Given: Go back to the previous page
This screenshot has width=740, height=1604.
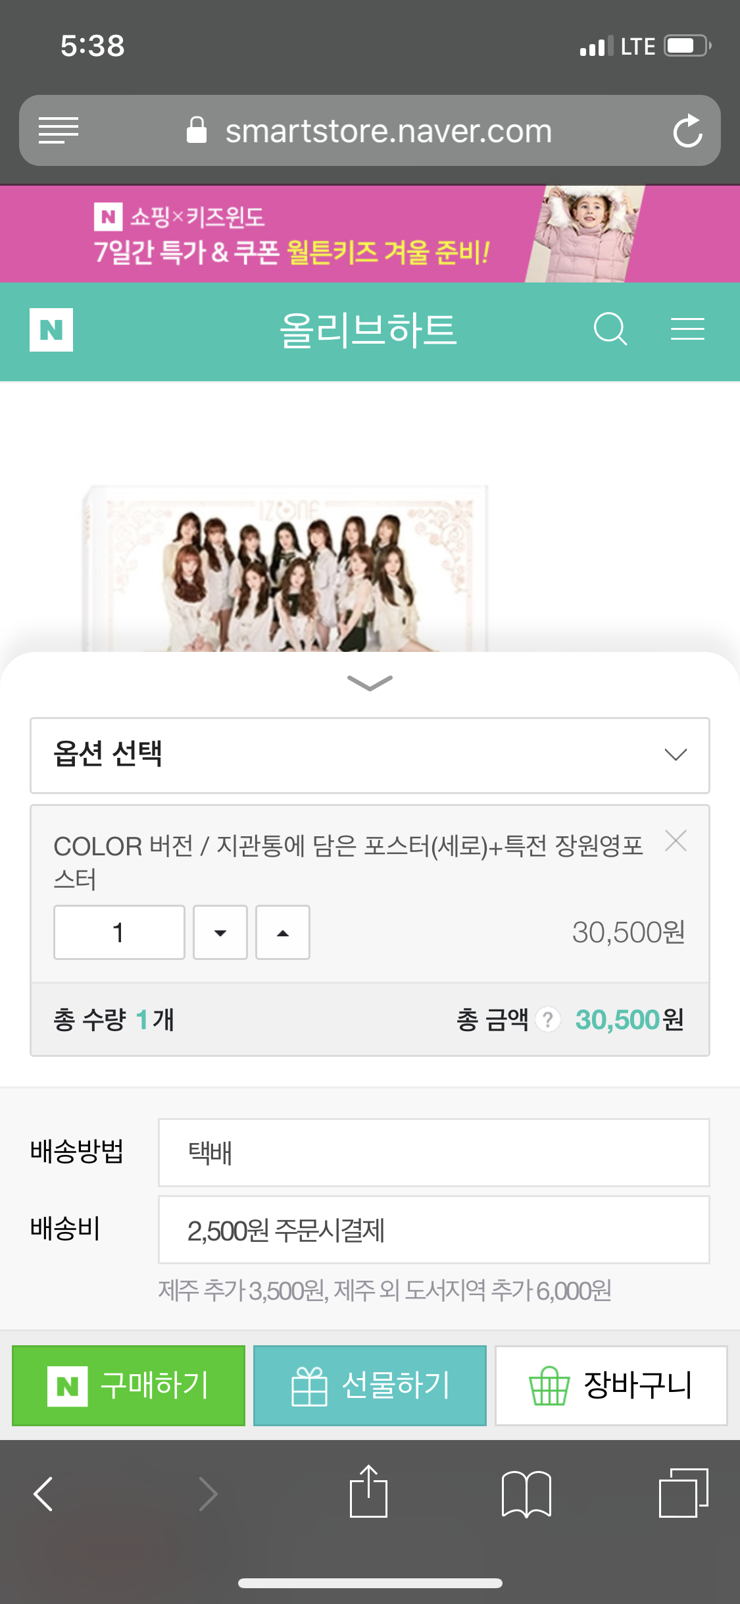Looking at the screenshot, I should (43, 1493).
